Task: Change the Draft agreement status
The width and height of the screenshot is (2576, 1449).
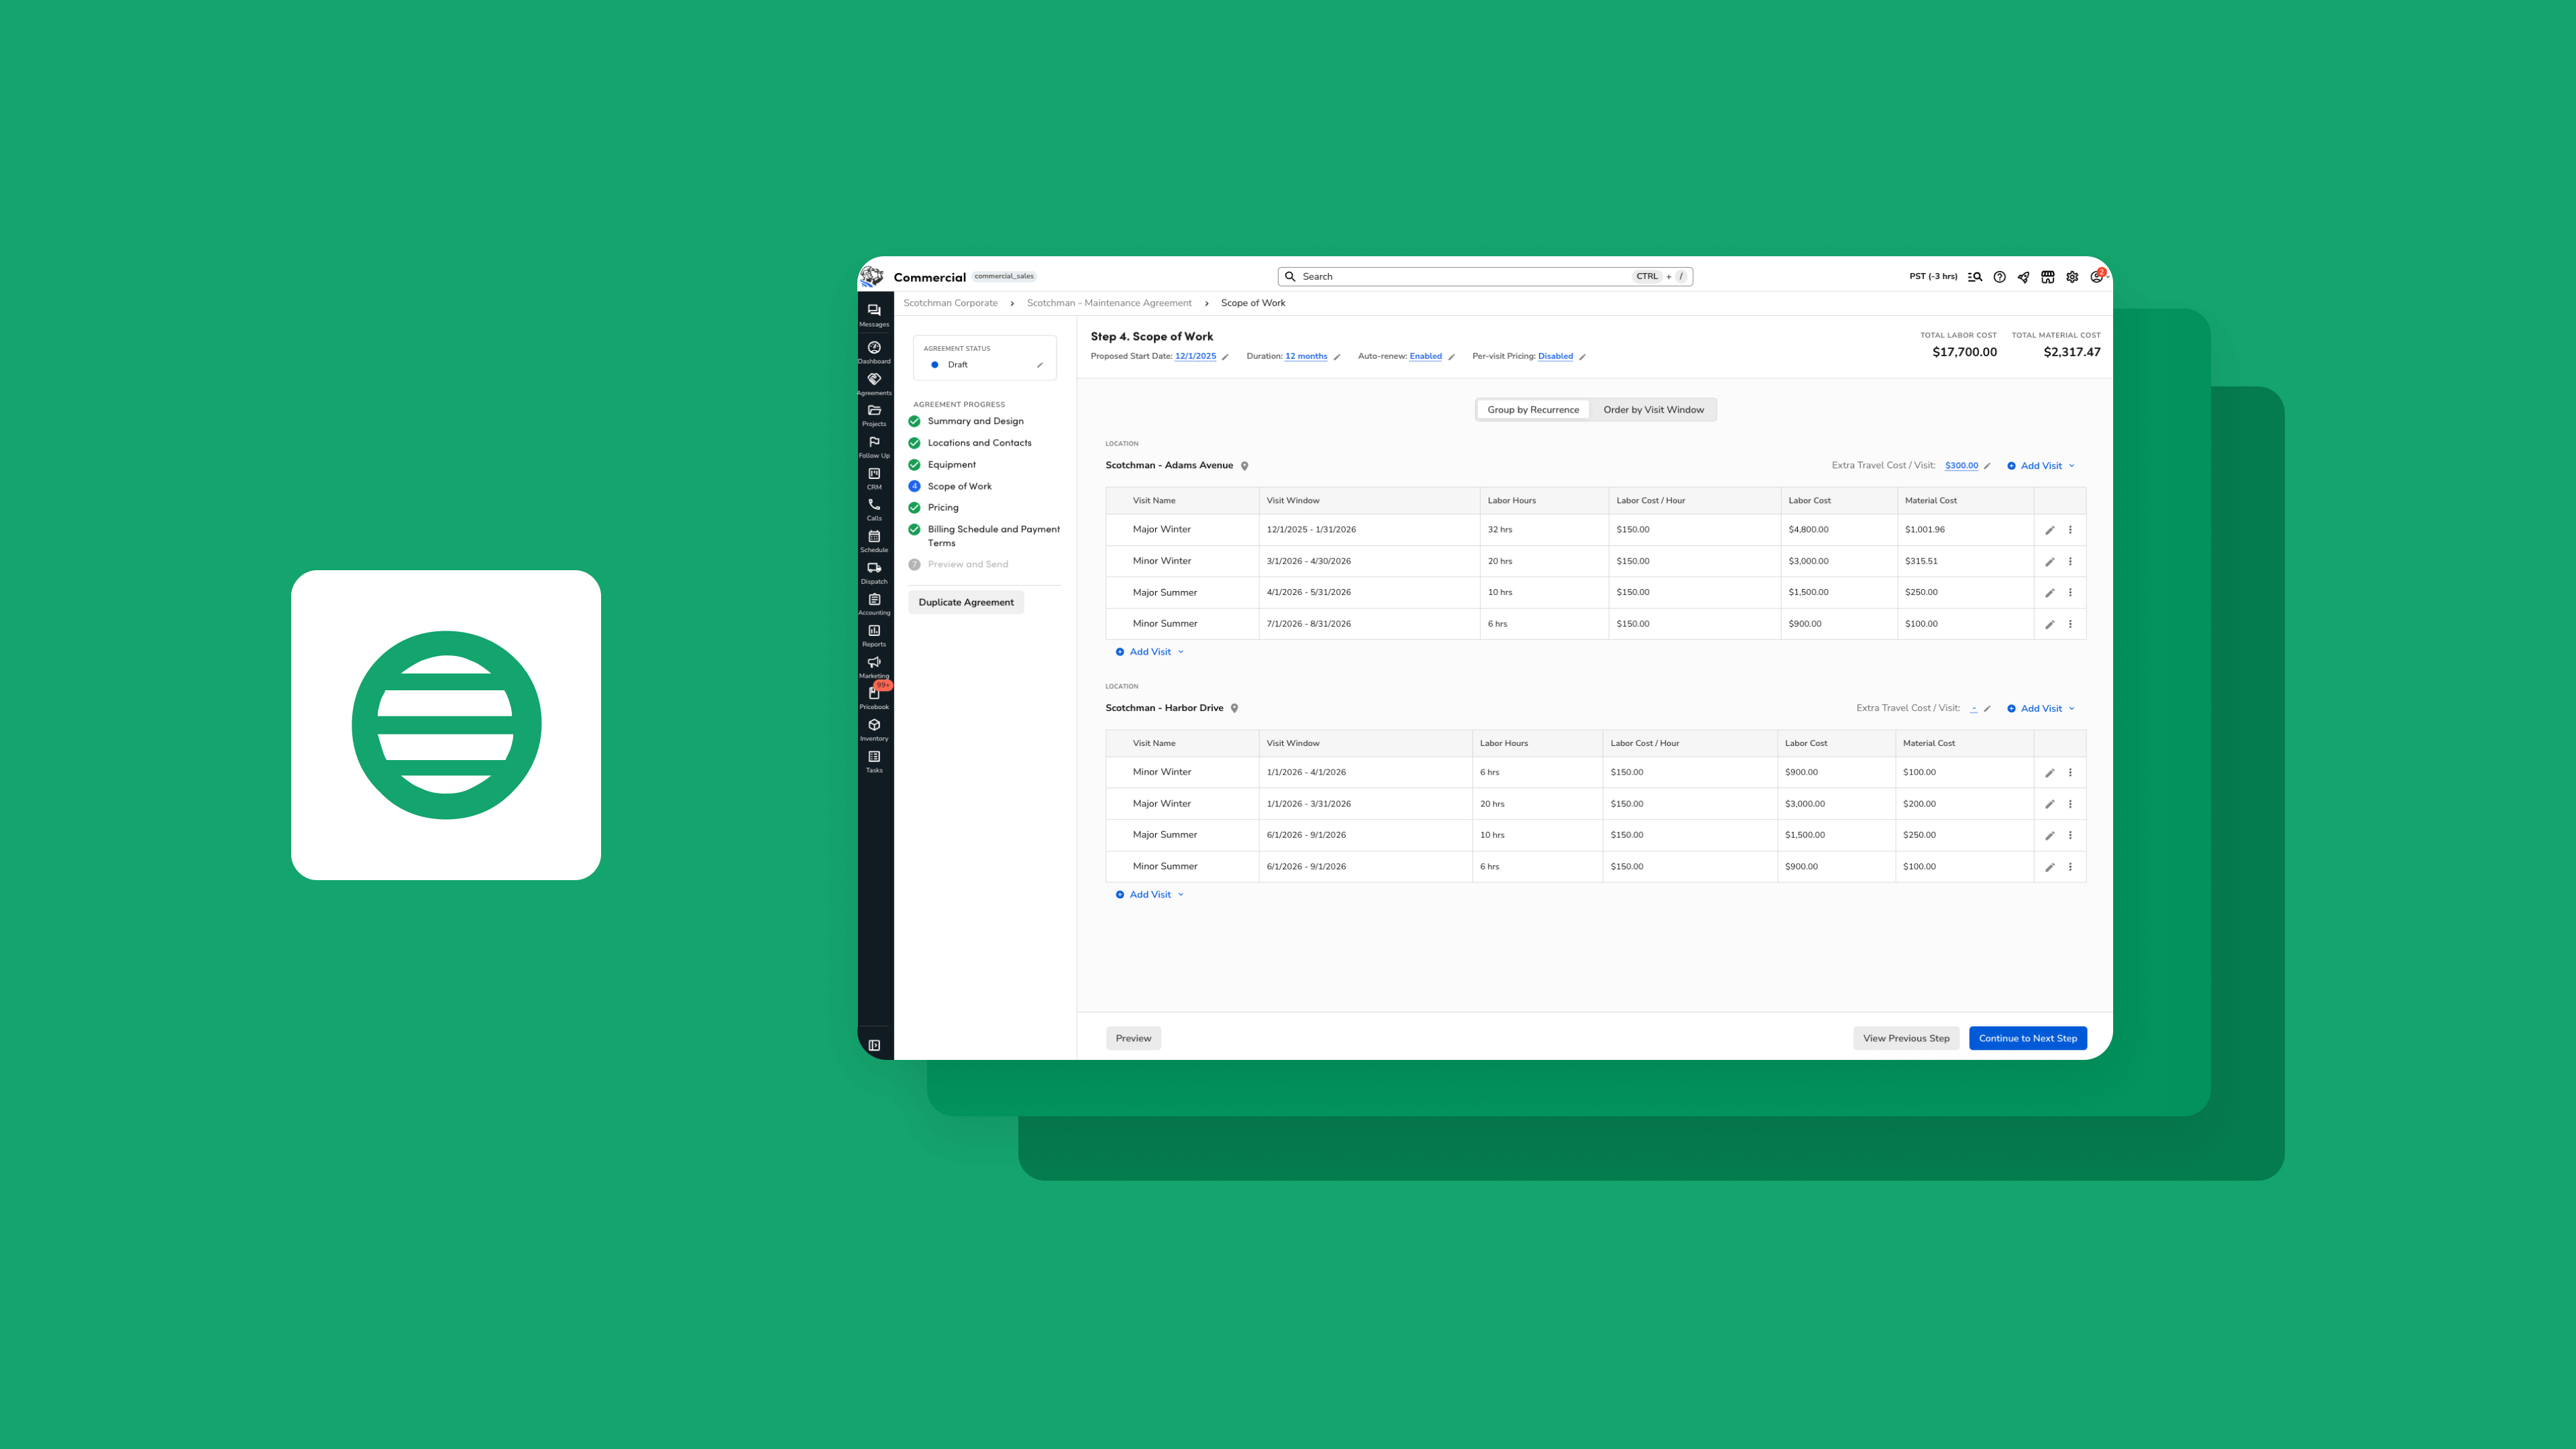Action: [1039, 365]
